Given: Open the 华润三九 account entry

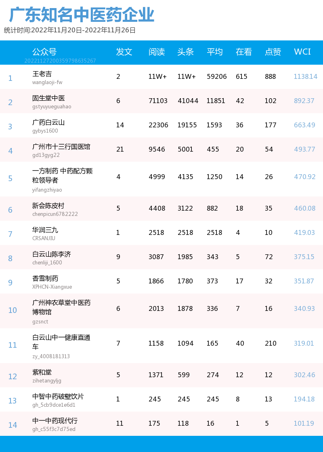Looking at the screenshot, I should point(42,229).
